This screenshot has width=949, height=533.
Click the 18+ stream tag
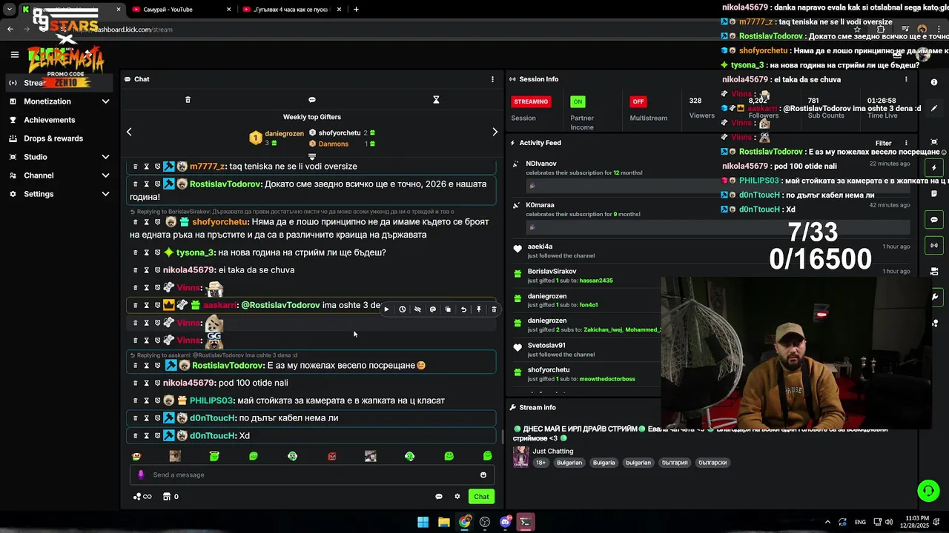point(540,463)
